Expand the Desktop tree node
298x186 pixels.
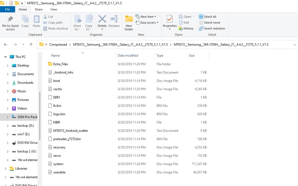(x=8, y=65)
